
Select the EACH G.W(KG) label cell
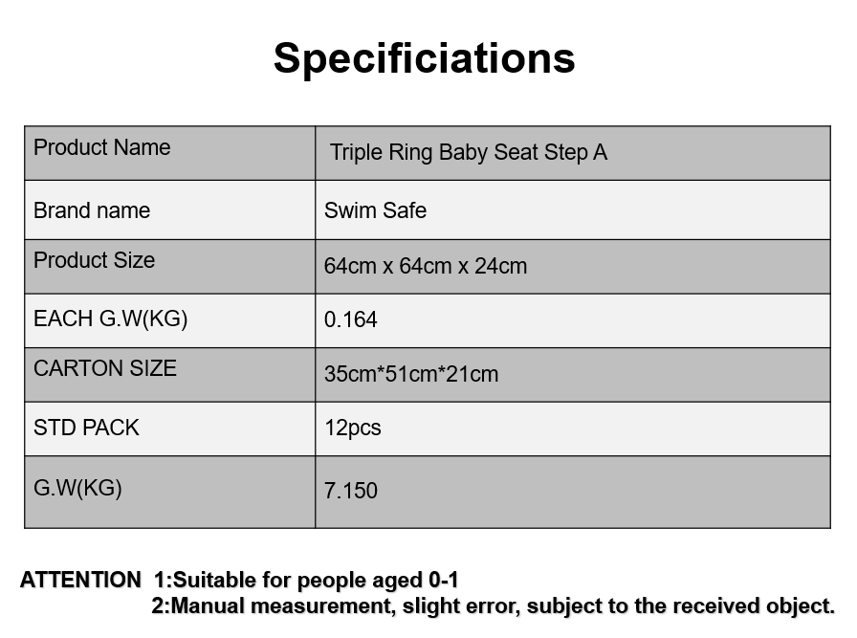point(170,321)
